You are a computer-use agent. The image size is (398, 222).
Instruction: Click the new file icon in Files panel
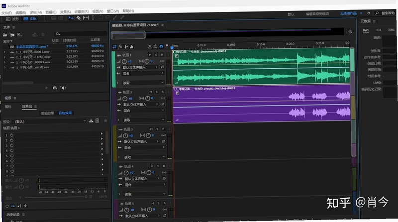point(19,34)
